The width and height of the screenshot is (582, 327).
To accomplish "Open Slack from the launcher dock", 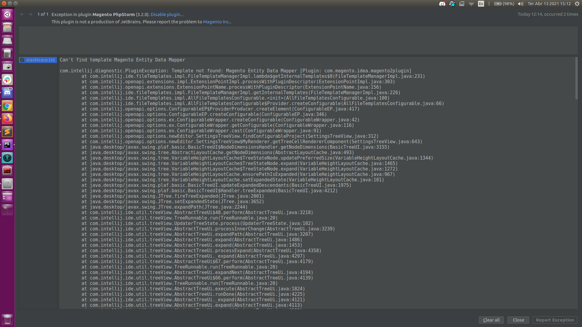I will (7, 80).
